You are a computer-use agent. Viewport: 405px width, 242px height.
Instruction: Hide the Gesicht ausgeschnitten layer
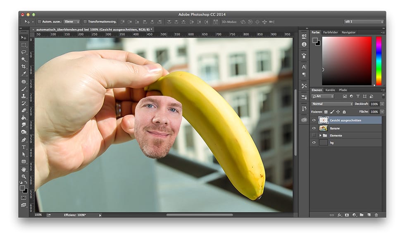pyautogui.click(x=314, y=120)
